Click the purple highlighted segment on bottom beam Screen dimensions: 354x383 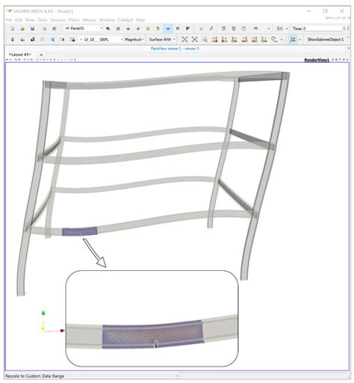pos(80,231)
